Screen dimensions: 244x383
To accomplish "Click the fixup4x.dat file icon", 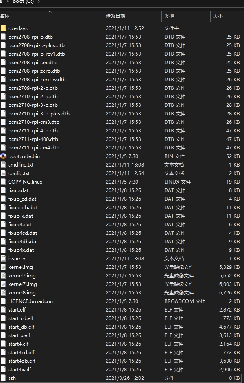I will (3, 250).
